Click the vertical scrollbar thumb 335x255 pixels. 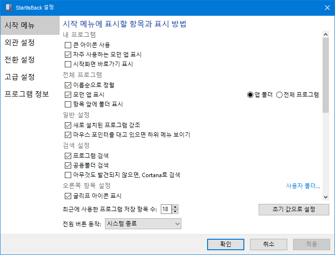click(x=325, y=75)
